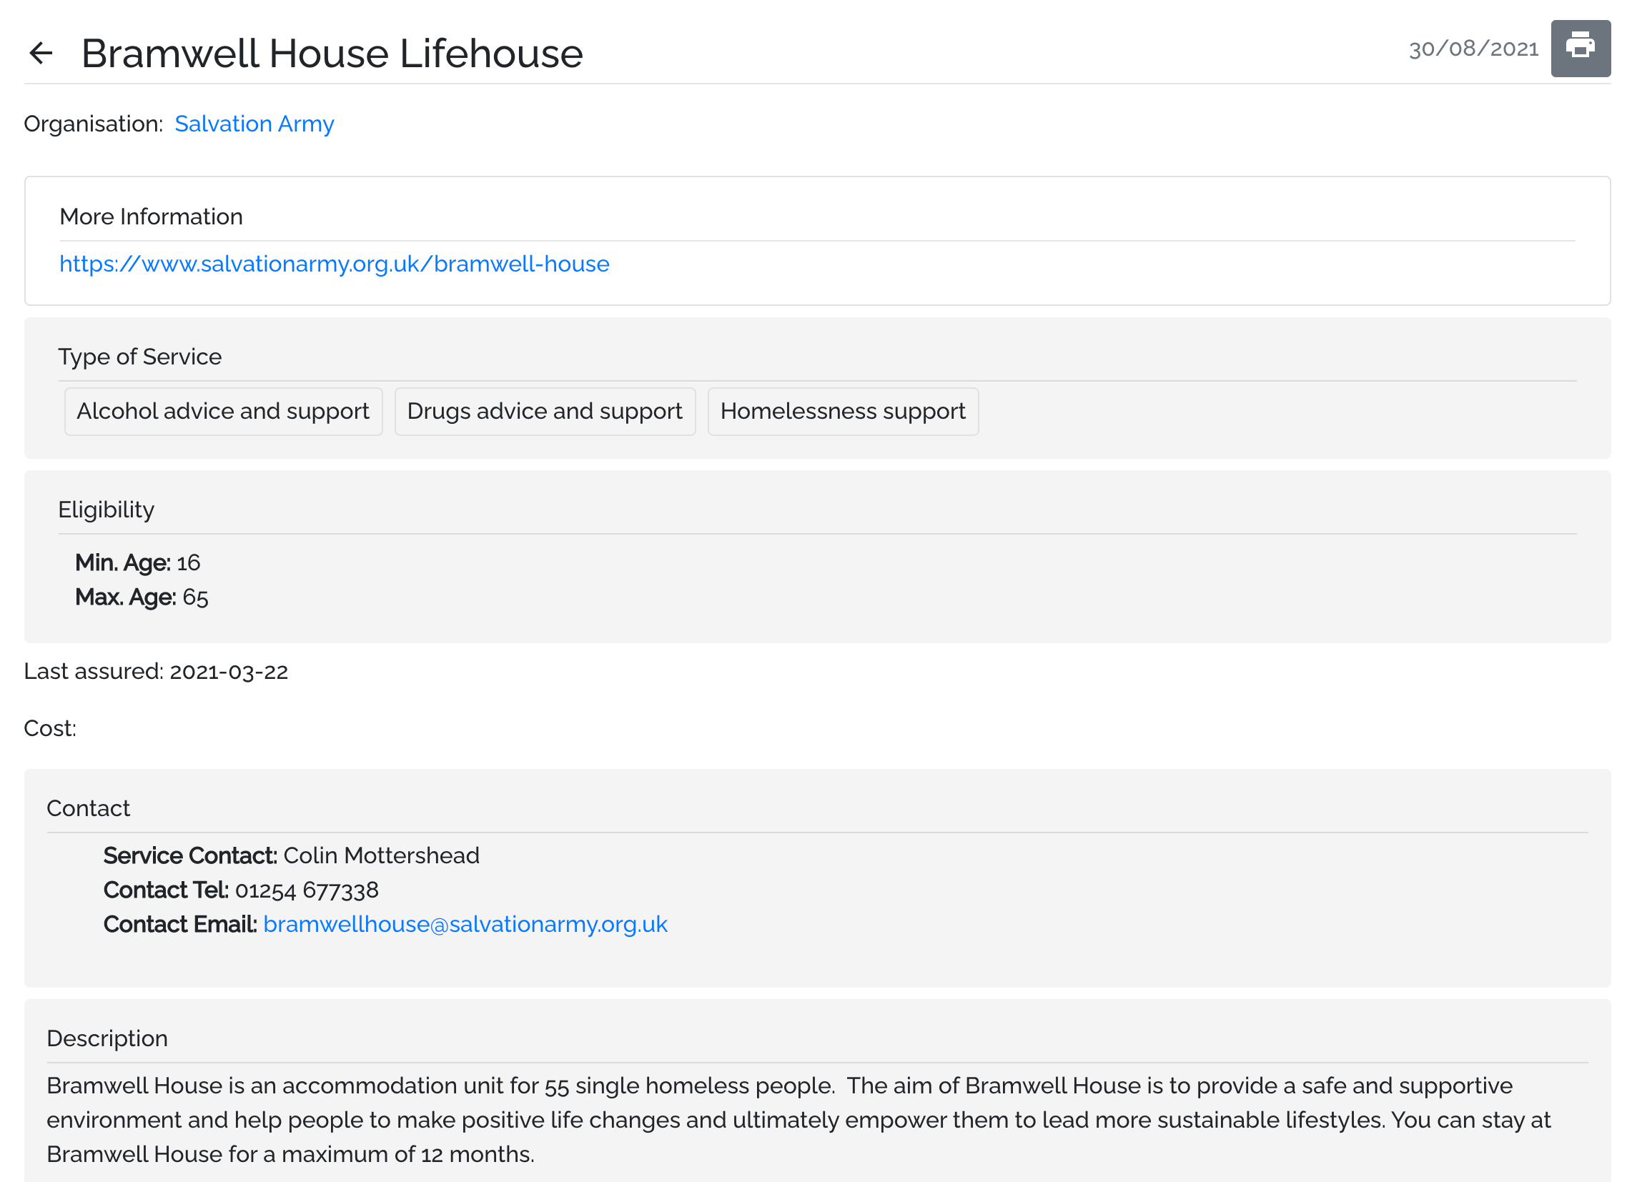Click the Organisation: label
Viewport: 1637px width, 1182px height.
[93, 124]
